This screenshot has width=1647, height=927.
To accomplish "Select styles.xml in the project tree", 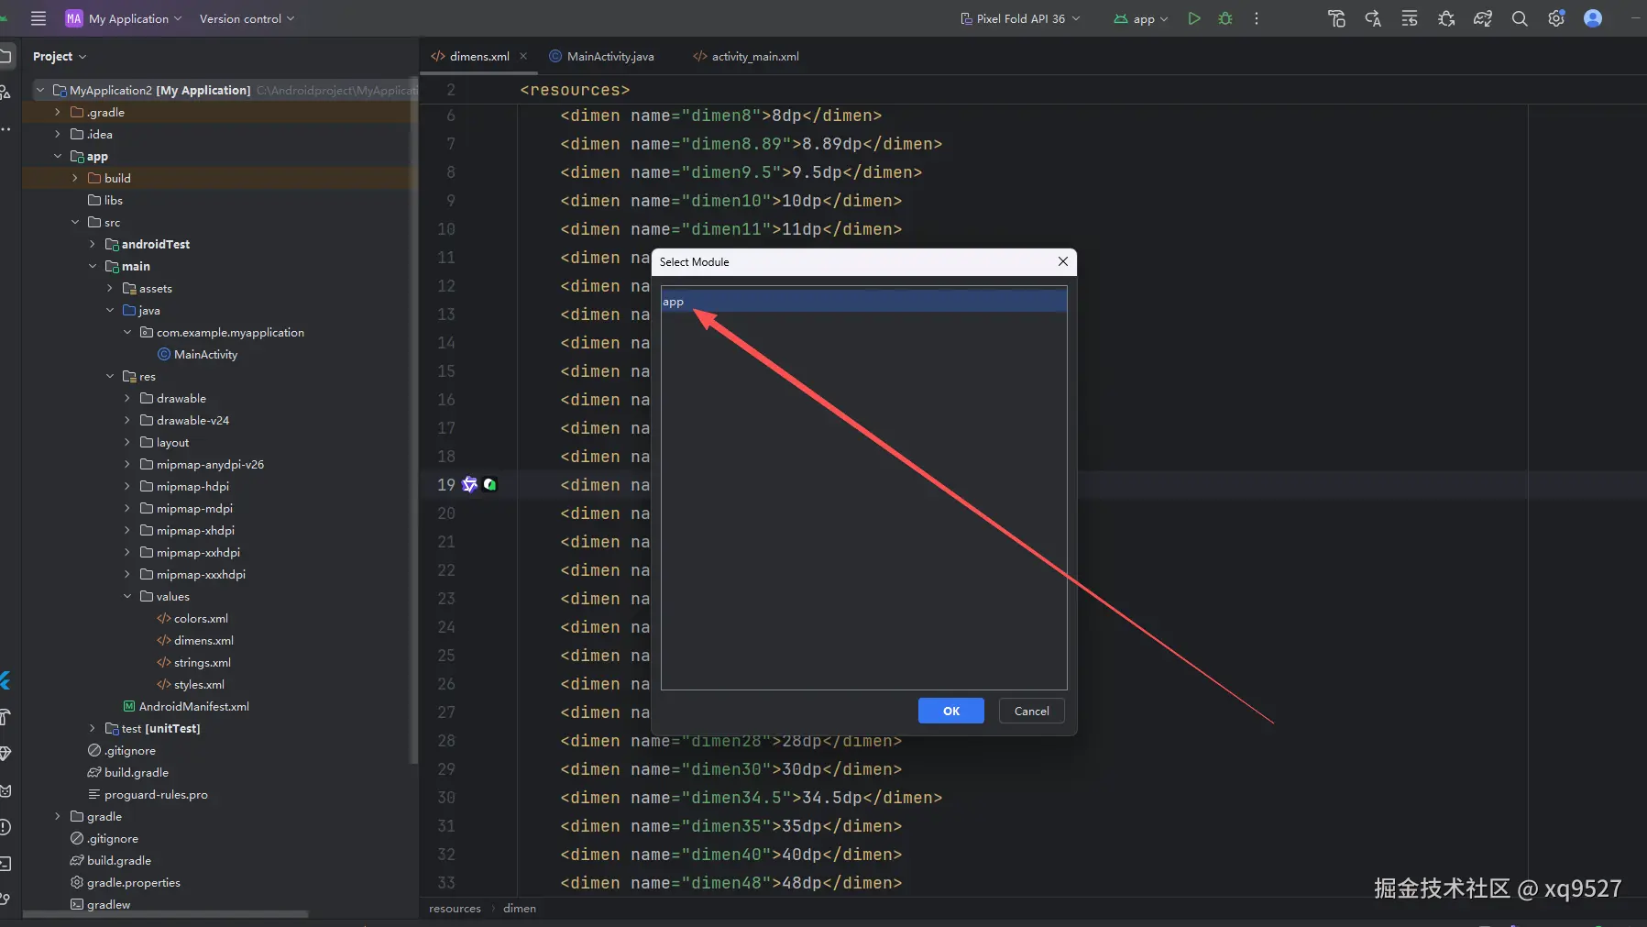I will click(x=191, y=684).
